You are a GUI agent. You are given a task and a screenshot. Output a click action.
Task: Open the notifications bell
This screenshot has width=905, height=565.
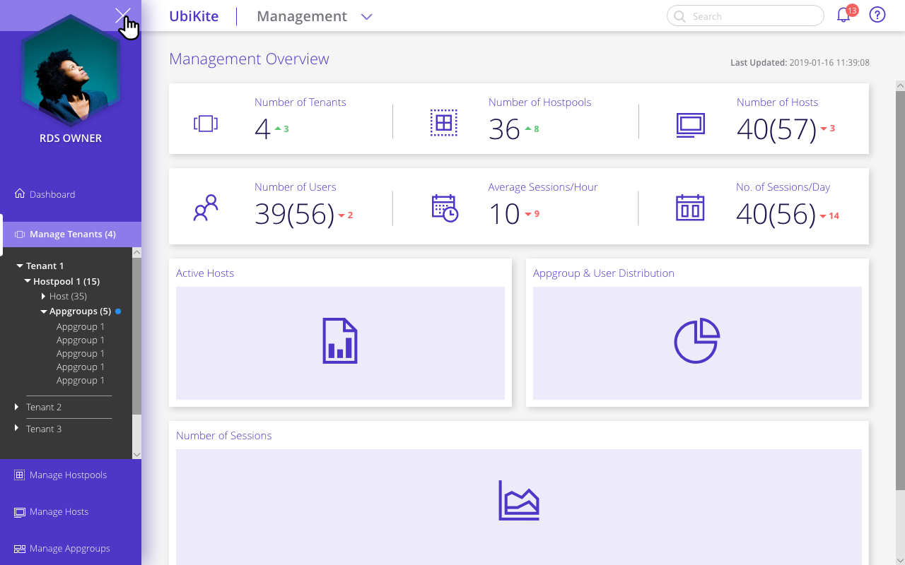843,16
